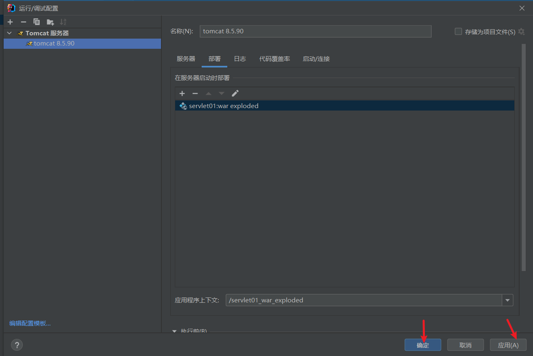The height and width of the screenshot is (356, 533).
Task: Enable the store as project file checkbox
Action: (x=458, y=32)
